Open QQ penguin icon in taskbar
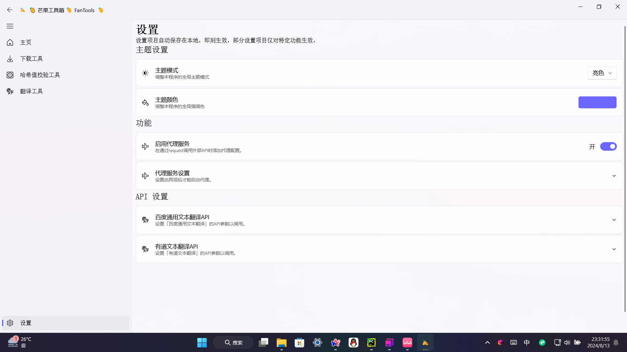The height and width of the screenshot is (352, 627). [353, 343]
